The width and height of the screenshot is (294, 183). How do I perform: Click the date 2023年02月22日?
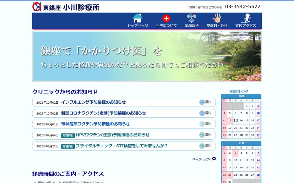coord(47,146)
